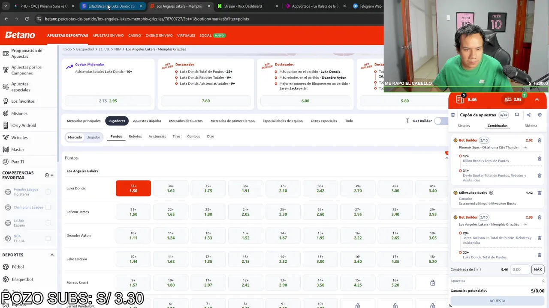This screenshot has width=549, height=308.
Task: Delete the Phoenix Suns Bet Builder selection
Action: (x=540, y=140)
